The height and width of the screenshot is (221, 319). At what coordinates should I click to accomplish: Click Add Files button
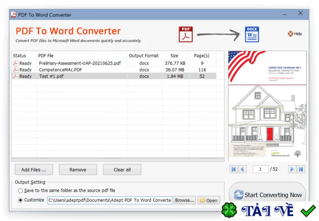point(34,170)
